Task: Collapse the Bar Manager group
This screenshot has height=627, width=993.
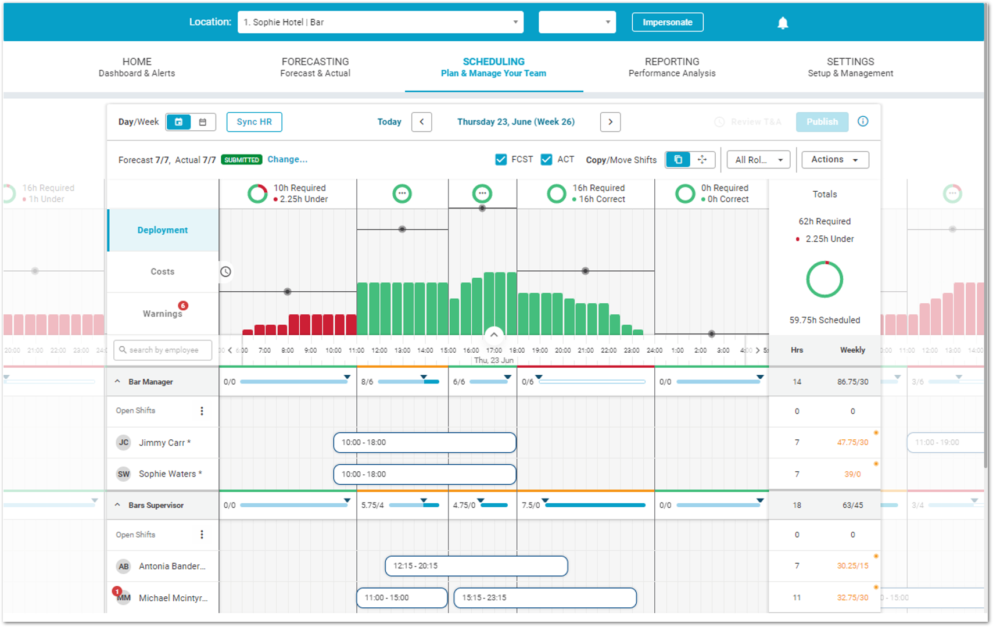Action: pyautogui.click(x=117, y=382)
